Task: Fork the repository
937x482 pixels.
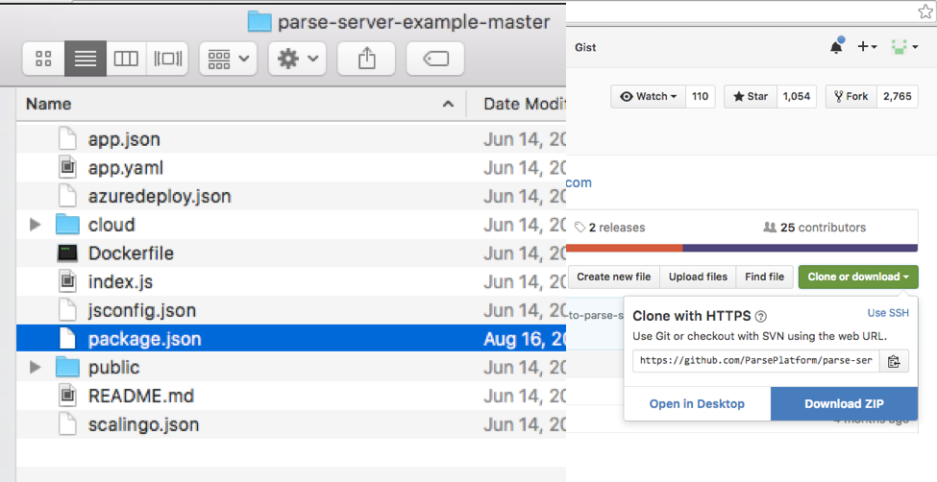Action: (851, 96)
